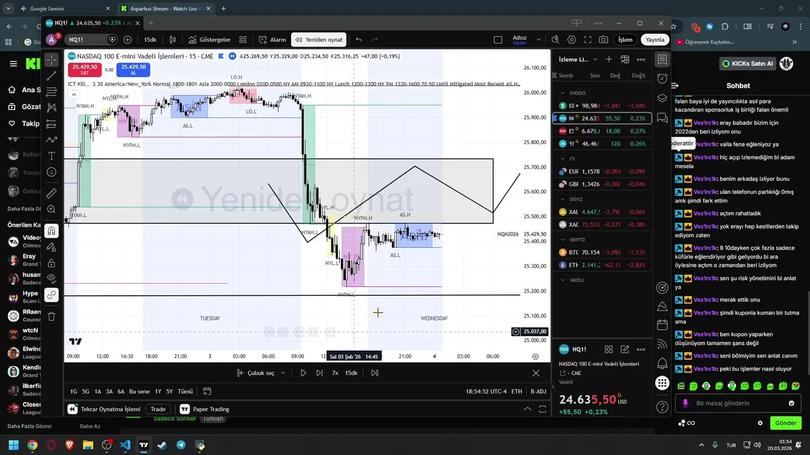Select the Tümü date range
The height and width of the screenshot is (455, 810).
(x=185, y=391)
